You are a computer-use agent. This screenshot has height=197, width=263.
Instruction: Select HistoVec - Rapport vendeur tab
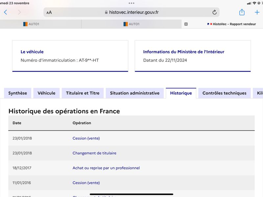point(231,24)
